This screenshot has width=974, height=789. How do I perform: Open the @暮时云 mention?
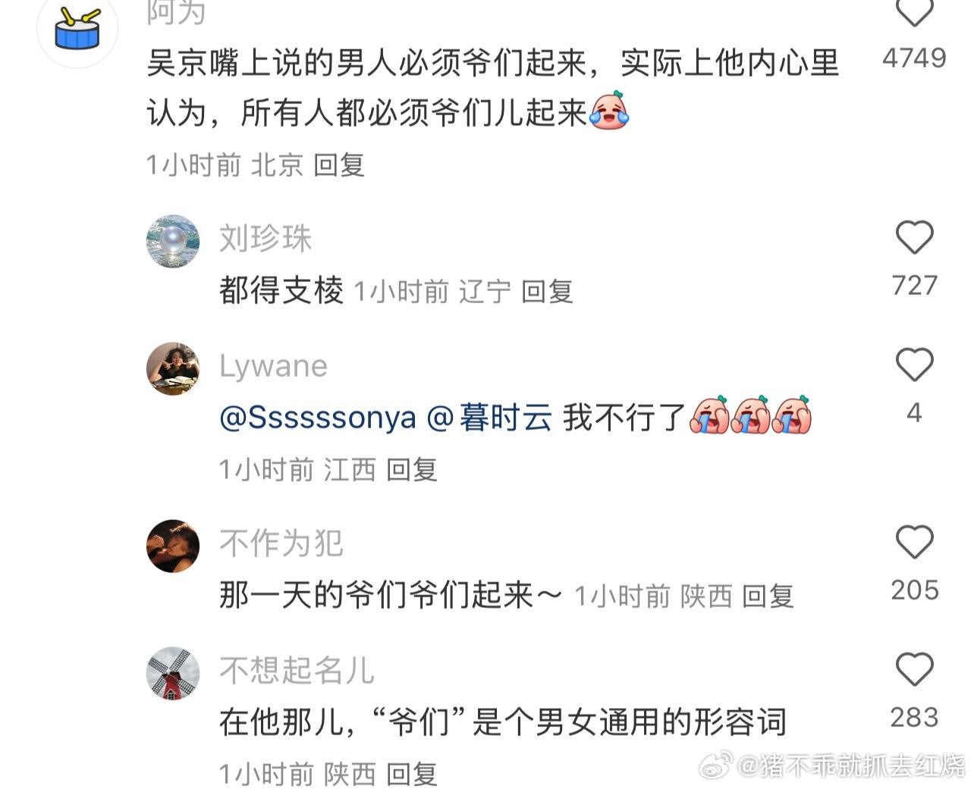pos(490,418)
